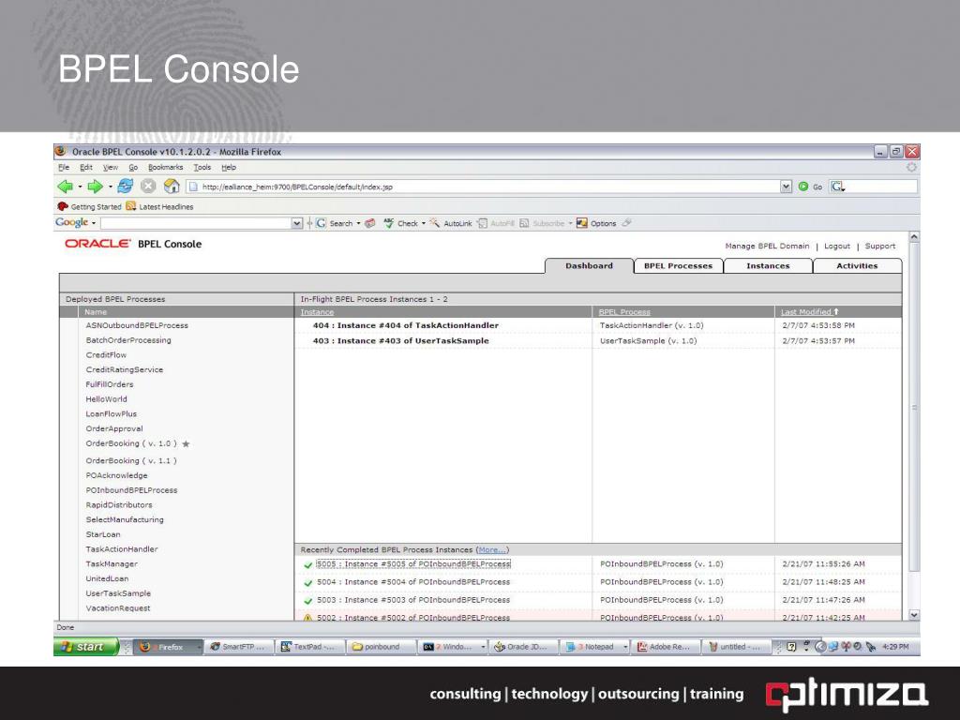Switch to the Dashboard tab
The image size is (960, 720).
tap(589, 265)
